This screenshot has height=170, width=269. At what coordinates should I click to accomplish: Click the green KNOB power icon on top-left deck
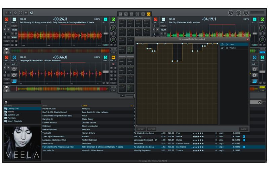point(113,20)
